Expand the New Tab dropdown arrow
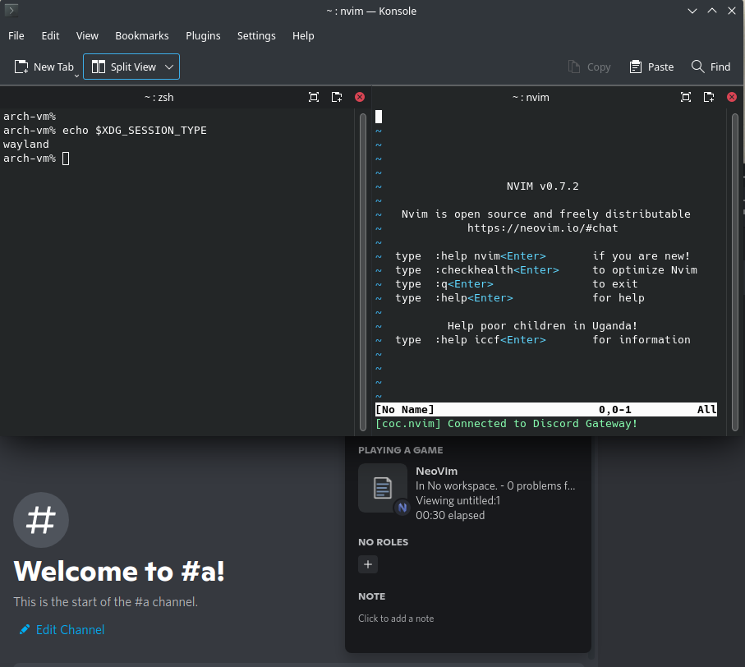Image resolution: width=745 pixels, height=667 pixels. point(76,76)
